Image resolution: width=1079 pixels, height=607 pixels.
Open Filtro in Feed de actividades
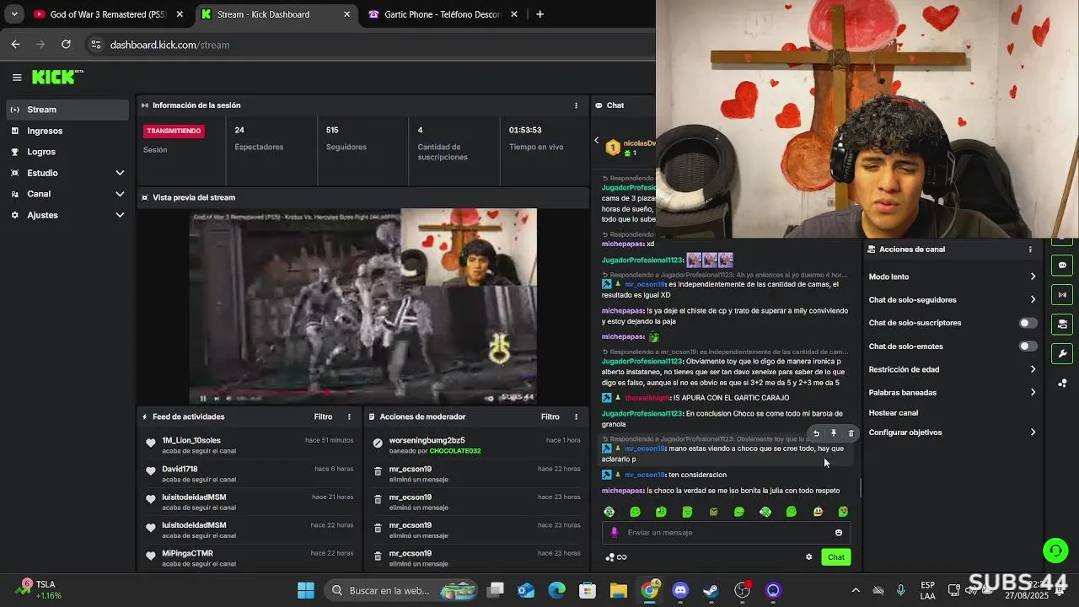click(x=323, y=416)
